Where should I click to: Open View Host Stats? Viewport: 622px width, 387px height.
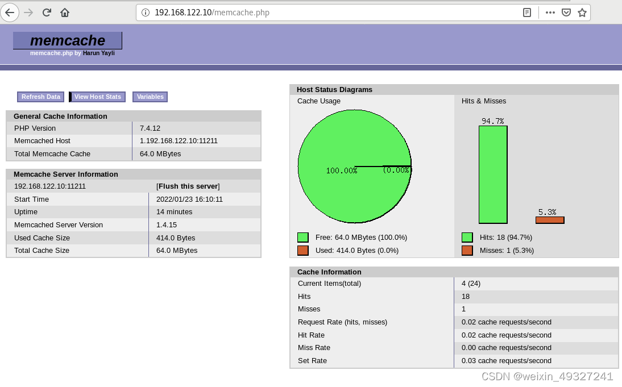pos(97,97)
